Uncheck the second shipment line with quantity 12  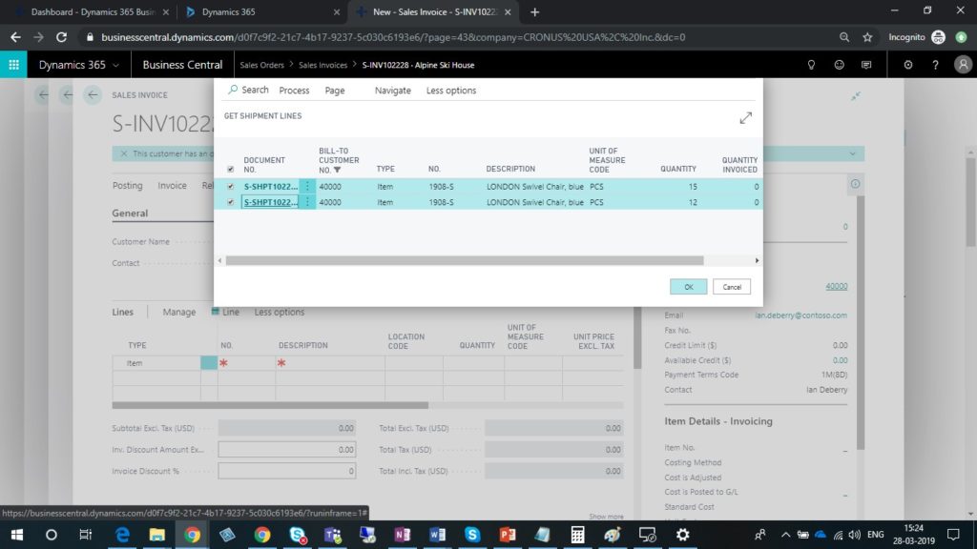230,202
